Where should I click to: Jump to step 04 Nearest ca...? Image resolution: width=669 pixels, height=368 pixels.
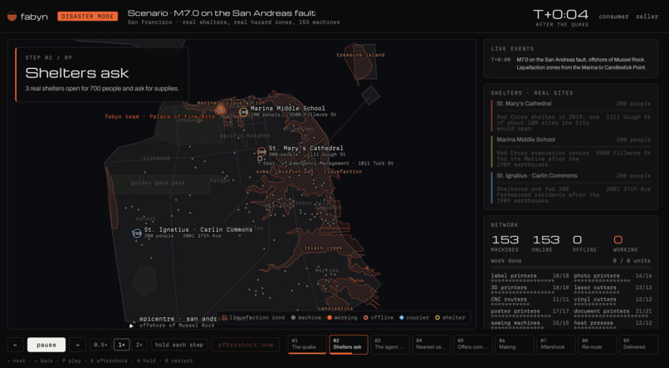pyautogui.click(x=432, y=344)
